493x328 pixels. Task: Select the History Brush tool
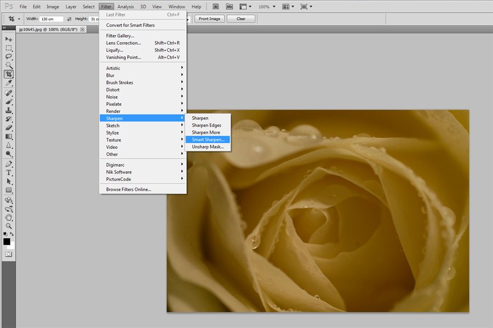pos(8,119)
